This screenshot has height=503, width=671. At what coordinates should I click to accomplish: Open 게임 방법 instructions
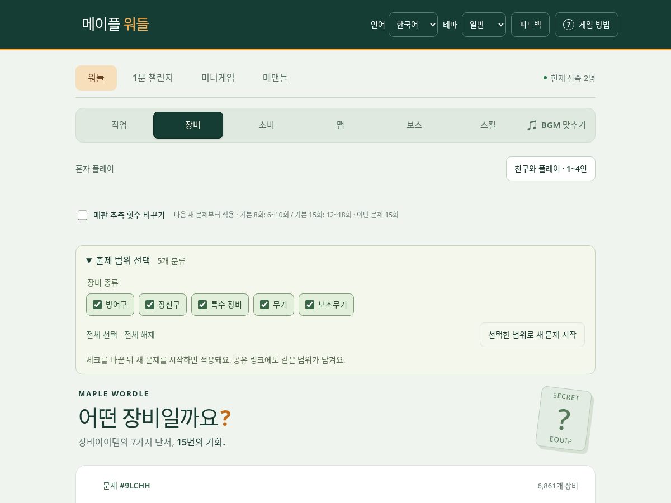(587, 25)
